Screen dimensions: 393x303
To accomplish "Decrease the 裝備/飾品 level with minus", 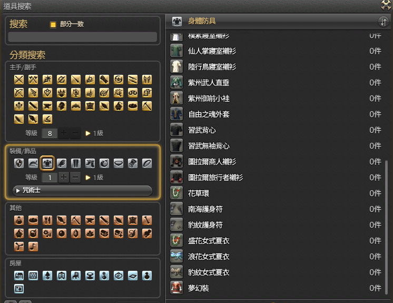I will 75,178.
